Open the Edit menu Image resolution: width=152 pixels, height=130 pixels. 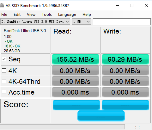point(17,15)
